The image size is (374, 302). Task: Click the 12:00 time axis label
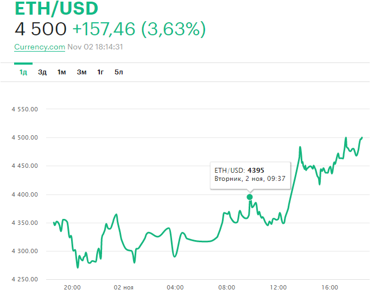click(278, 288)
